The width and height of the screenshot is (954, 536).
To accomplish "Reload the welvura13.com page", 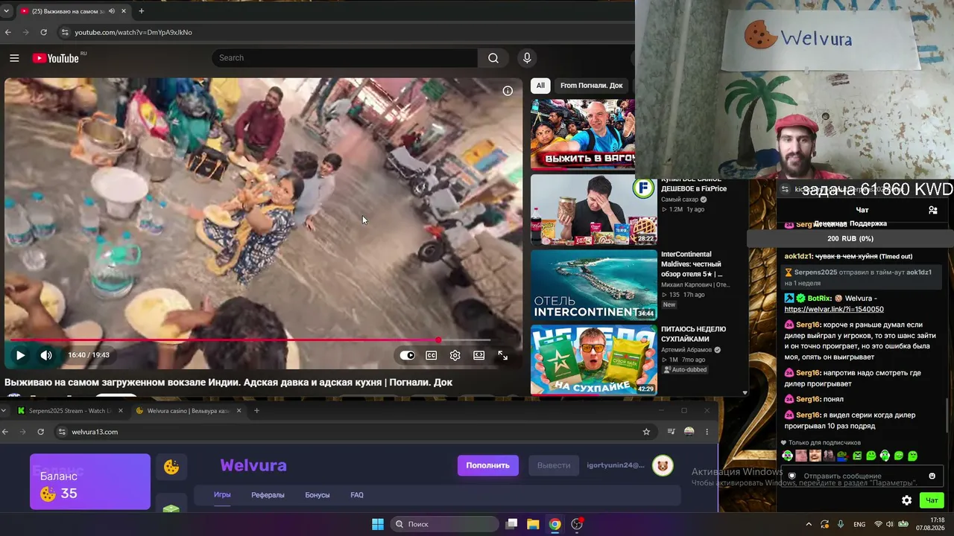I will click(x=40, y=432).
